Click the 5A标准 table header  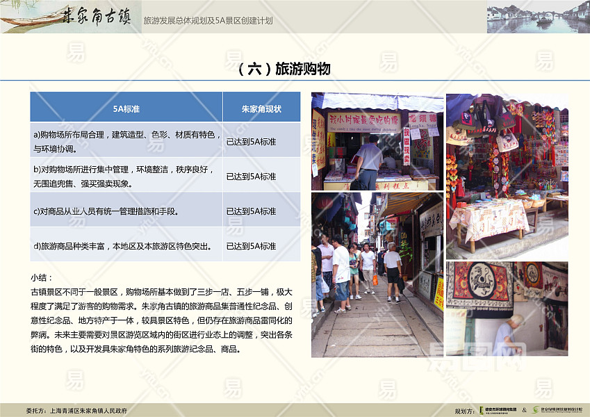pos(126,108)
